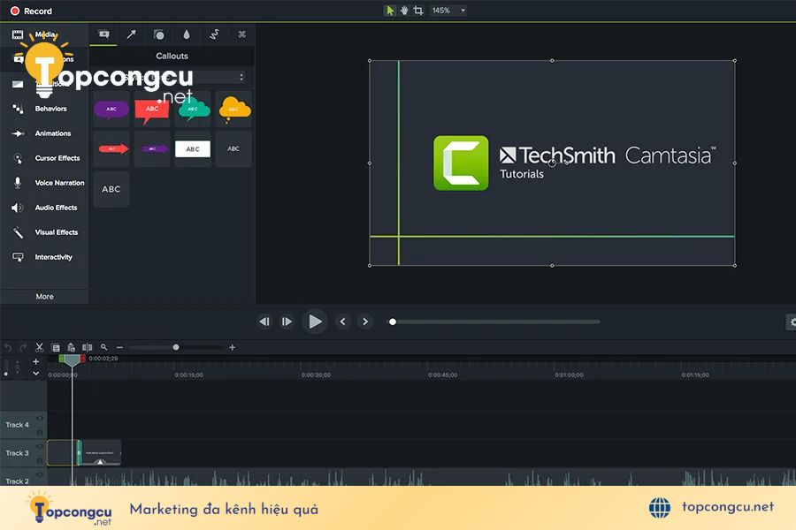Image resolution: width=796 pixels, height=530 pixels.
Task: Open the Behaviors panel
Action: click(x=44, y=109)
